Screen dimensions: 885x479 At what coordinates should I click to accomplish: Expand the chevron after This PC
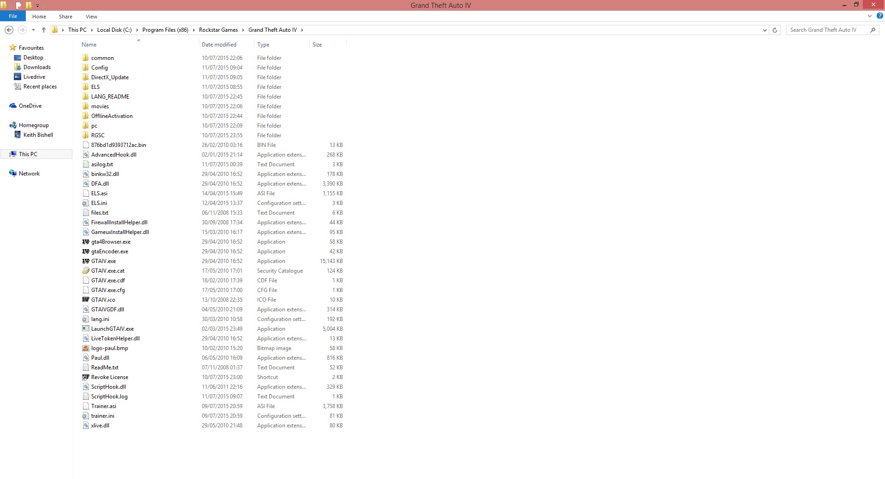click(92, 30)
